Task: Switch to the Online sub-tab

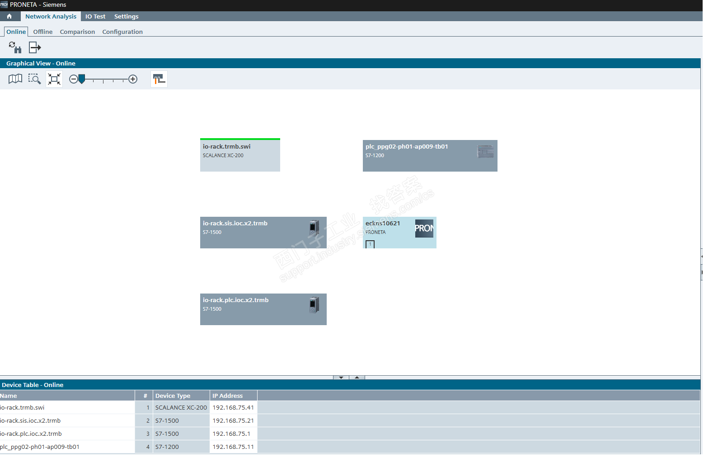Action: [x=16, y=32]
